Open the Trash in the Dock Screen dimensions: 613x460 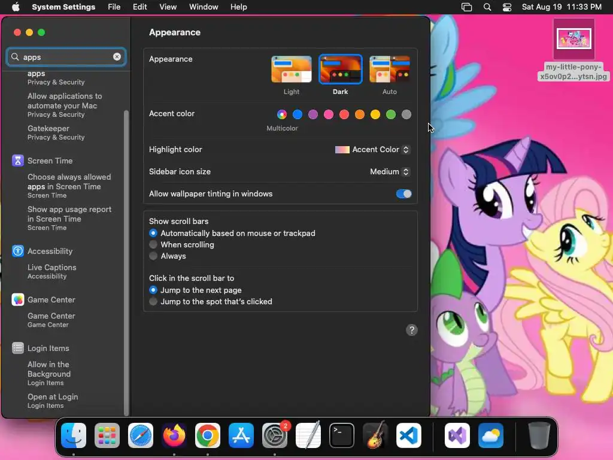tap(539, 435)
